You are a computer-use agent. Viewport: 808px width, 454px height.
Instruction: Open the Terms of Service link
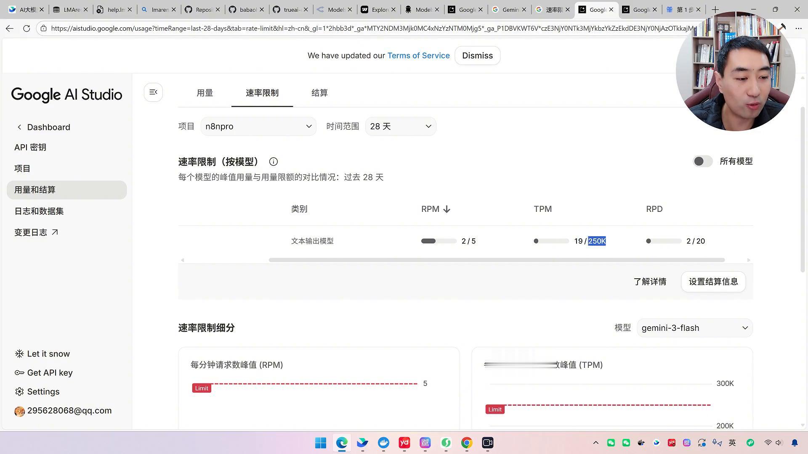tap(418, 55)
